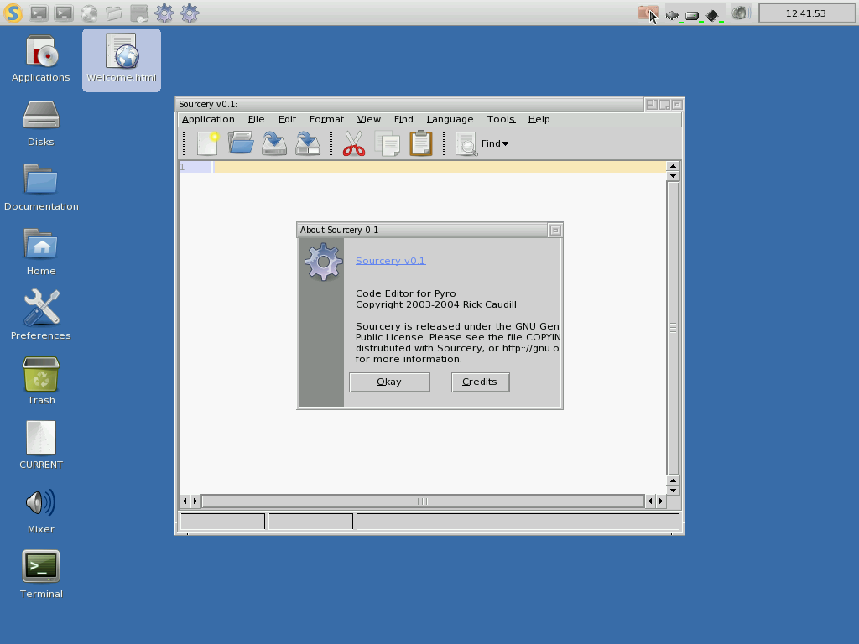
Task: Click the Save As toolbar icon
Action: 308,143
